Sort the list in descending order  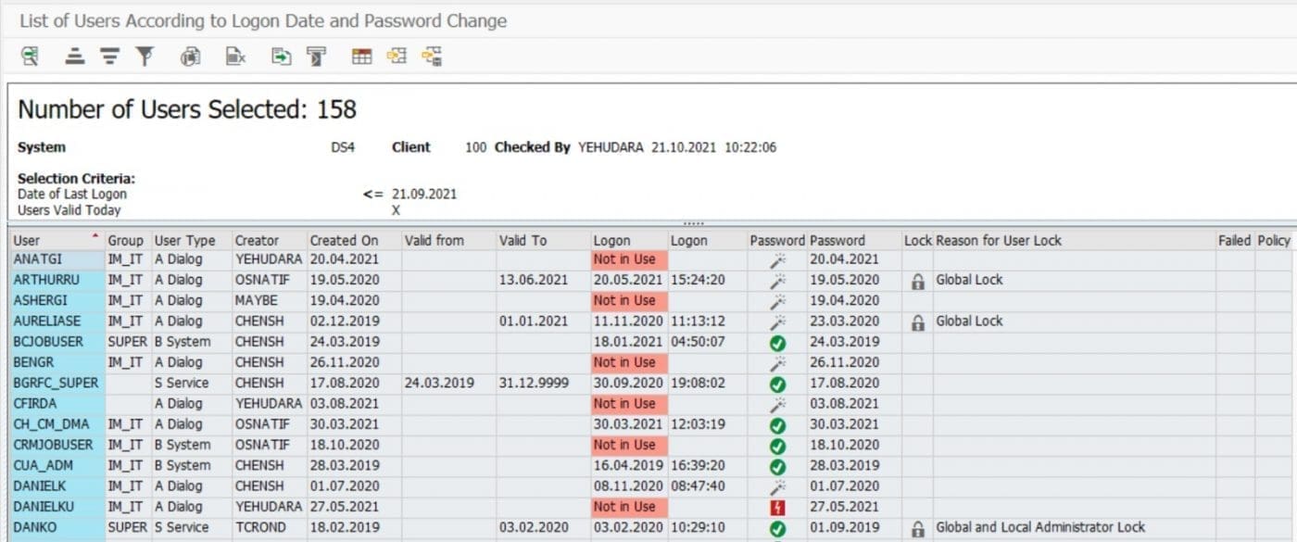pyautogui.click(x=110, y=57)
